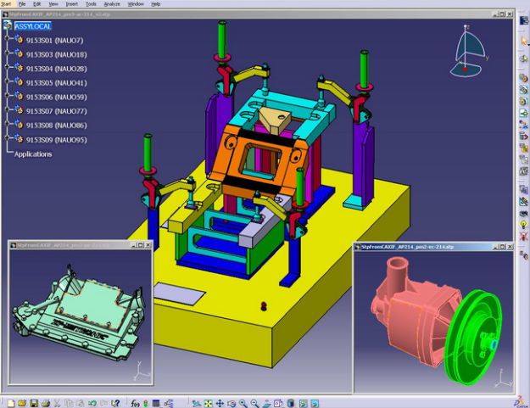
Task: Expand the 9153S01 (NAUO7) tree node
Action: click(7, 40)
